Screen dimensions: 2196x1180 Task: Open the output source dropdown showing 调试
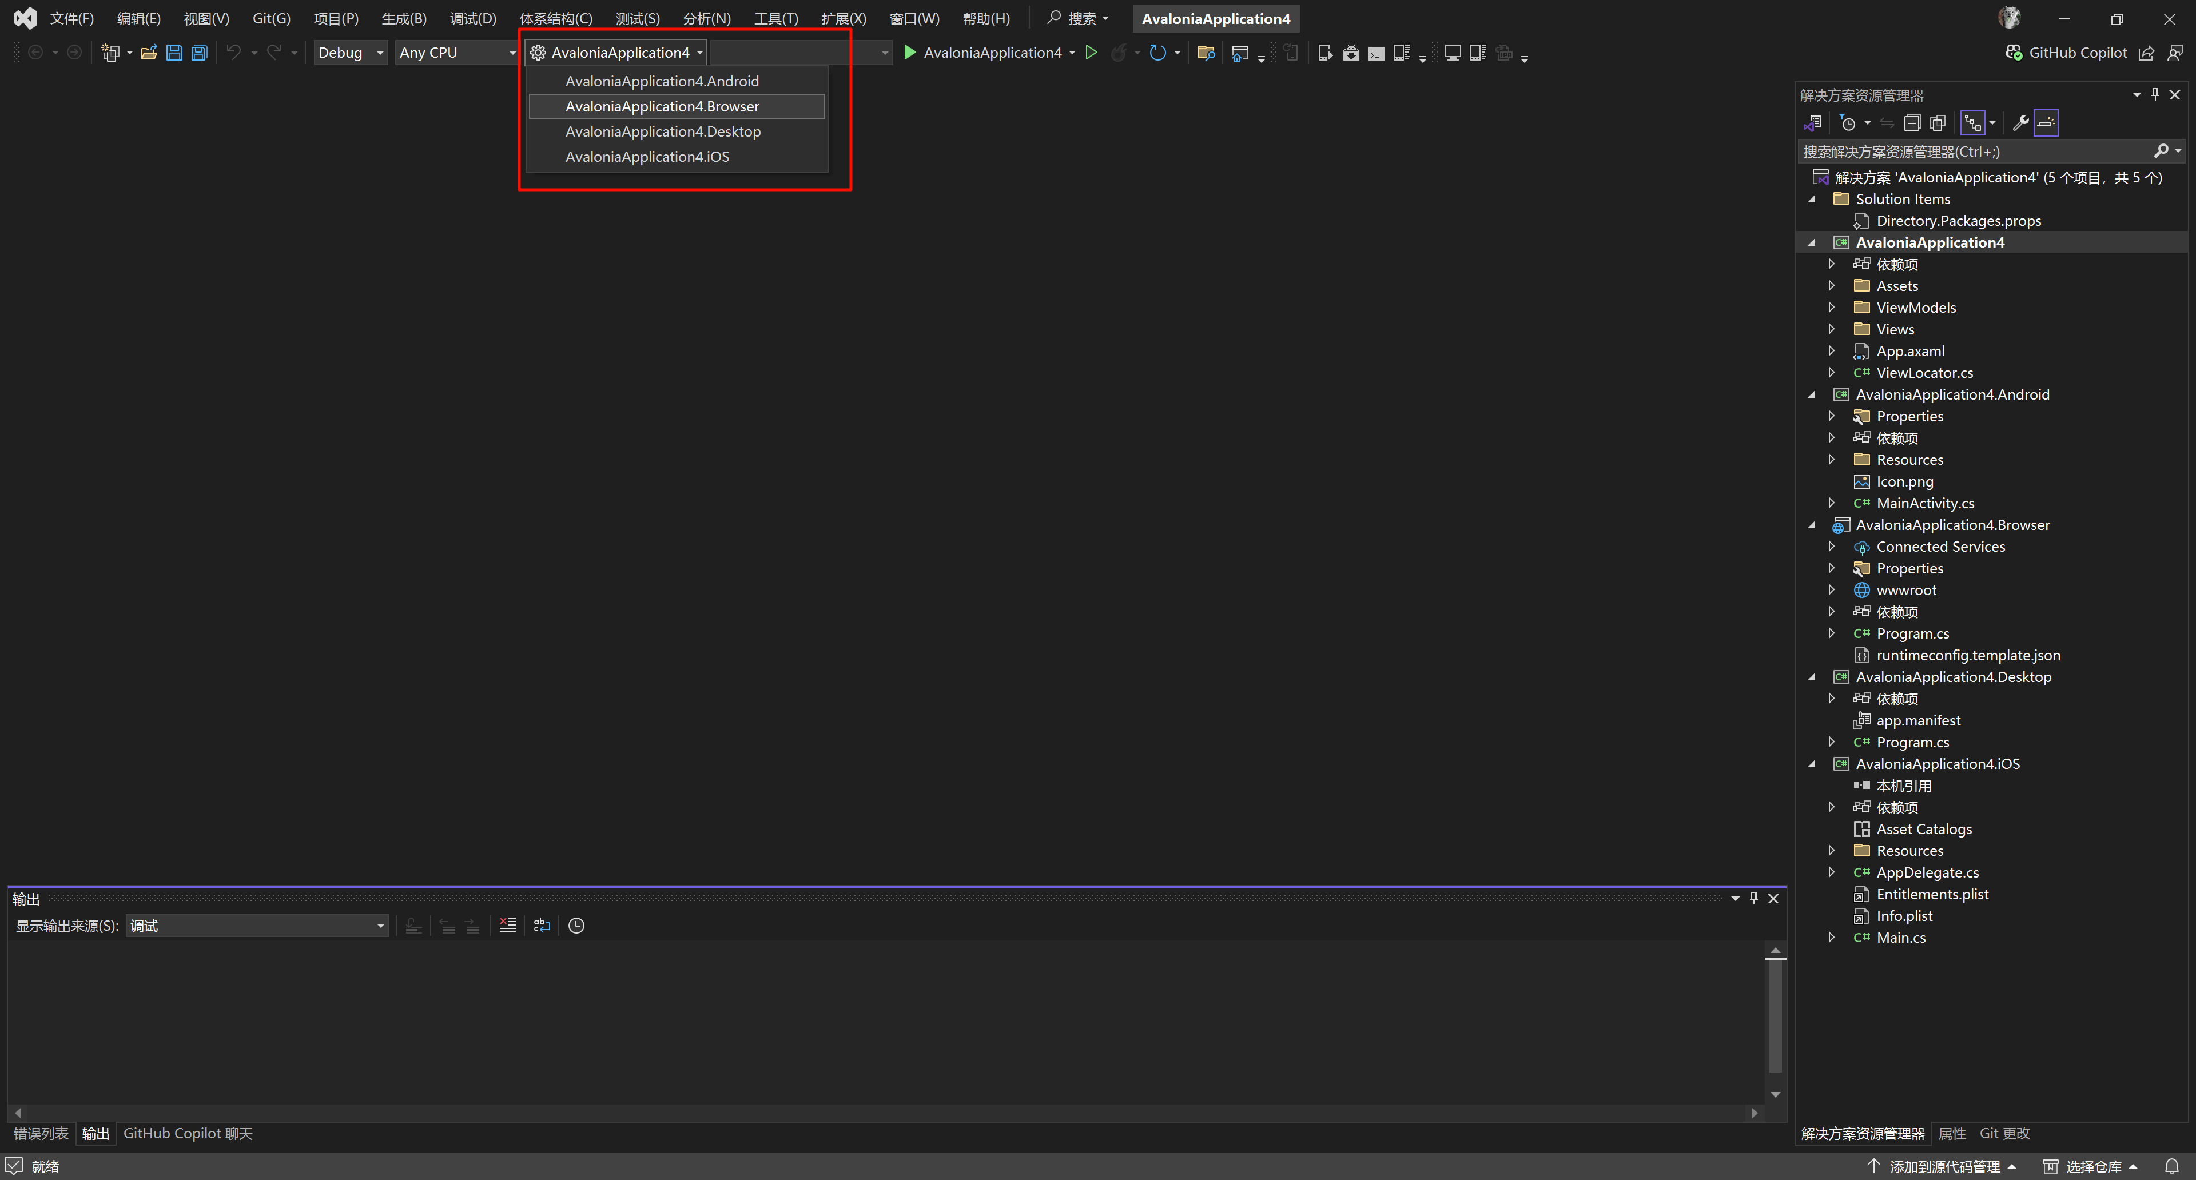[257, 925]
